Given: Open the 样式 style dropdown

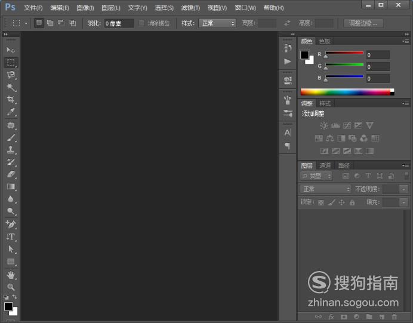Looking at the screenshot, I should 217,23.
